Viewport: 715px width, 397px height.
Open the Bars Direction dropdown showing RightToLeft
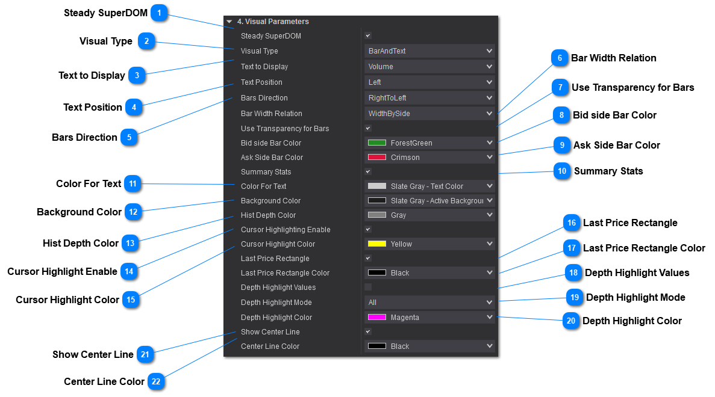point(429,98)
